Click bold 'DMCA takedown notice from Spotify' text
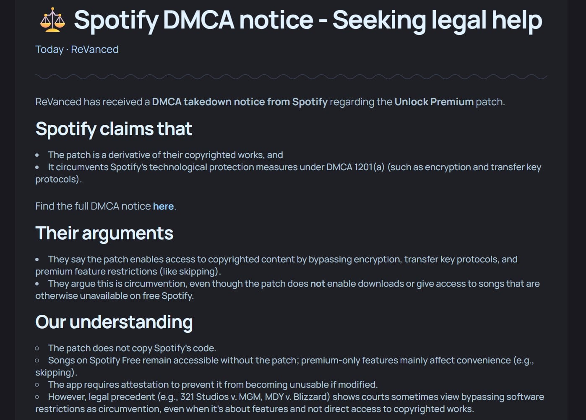586x420 pixels. pos(240,102)
